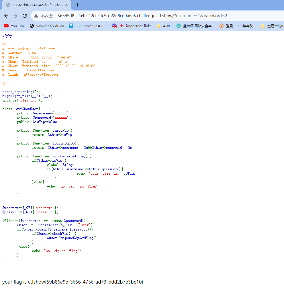Image resolution: width=284 pixels, height=293 pixels.
Task: Reload the page with the refresh icon
Action: pos(25,16)
